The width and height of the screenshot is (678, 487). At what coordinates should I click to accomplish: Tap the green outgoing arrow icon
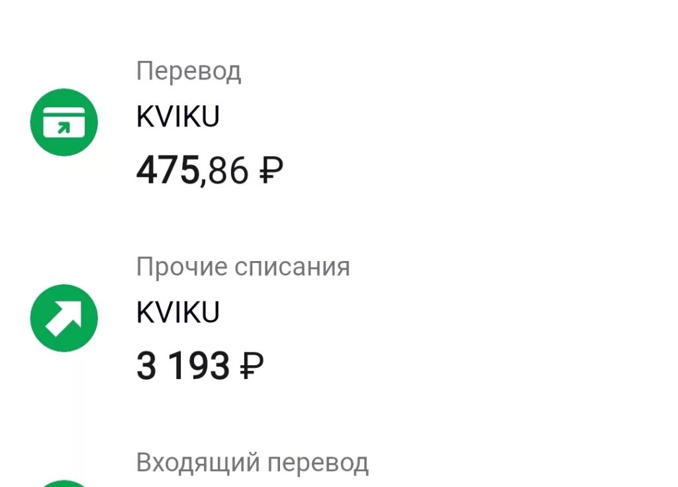pos(64,318)
